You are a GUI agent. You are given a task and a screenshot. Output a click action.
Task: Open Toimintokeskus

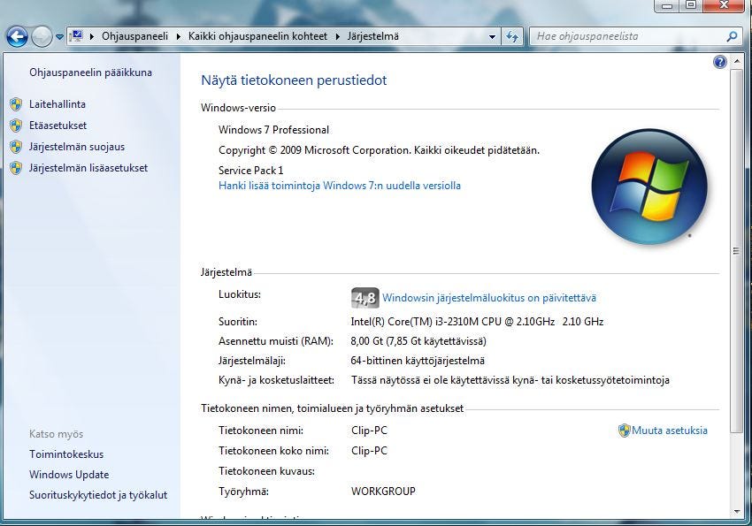66,454
